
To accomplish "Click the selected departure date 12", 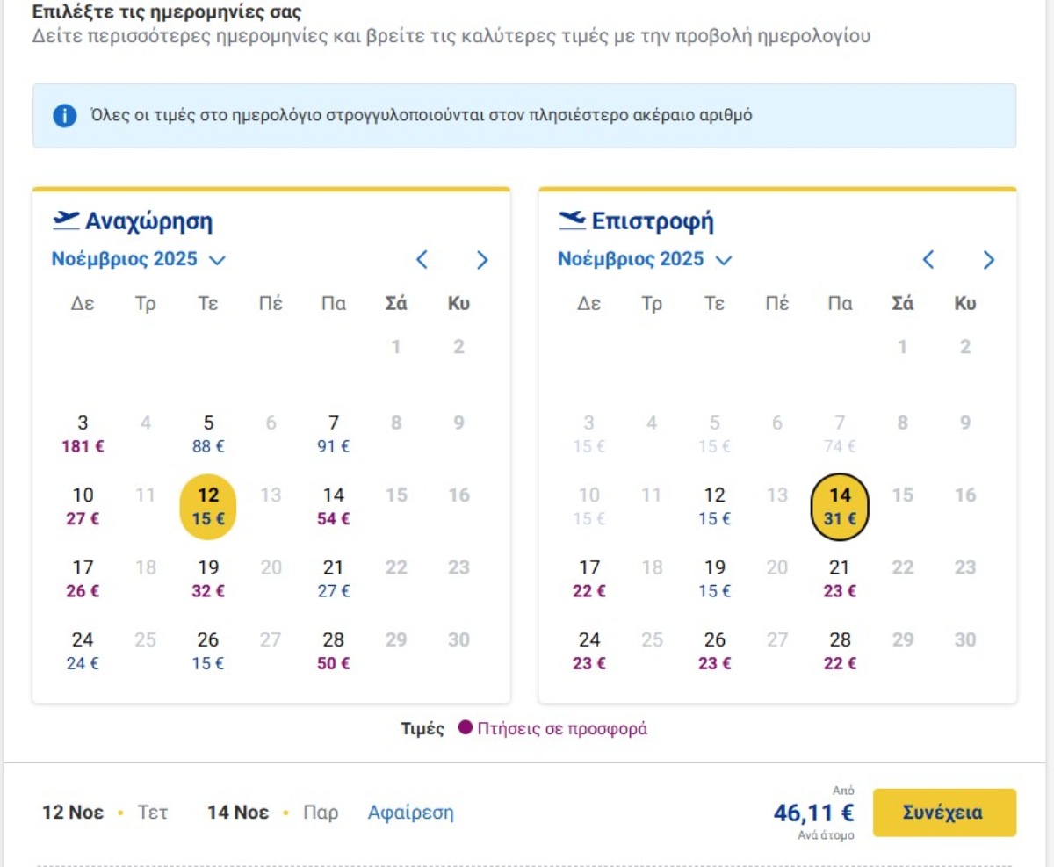I will tap(208, 506).
